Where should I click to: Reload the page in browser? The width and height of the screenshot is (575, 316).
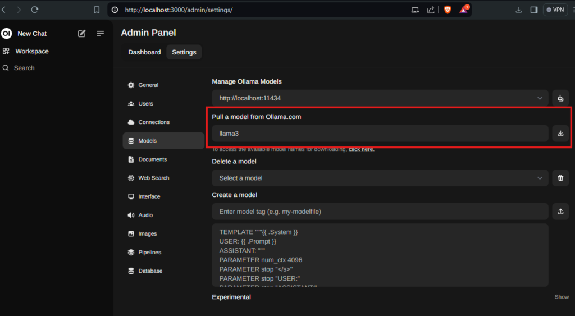pyautogui.click(x=35, y=10)
